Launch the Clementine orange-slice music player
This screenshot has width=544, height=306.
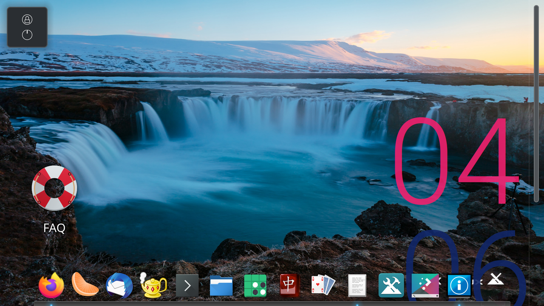point(85,285)
